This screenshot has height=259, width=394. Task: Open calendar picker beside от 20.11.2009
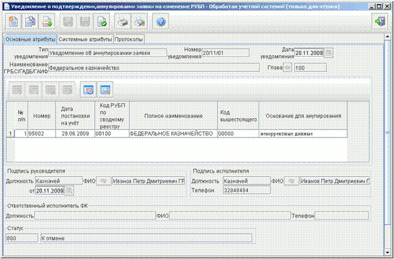click(x=69, y=191)
